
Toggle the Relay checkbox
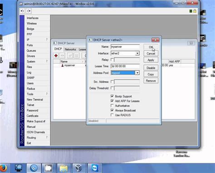click(x=112, y=60)
